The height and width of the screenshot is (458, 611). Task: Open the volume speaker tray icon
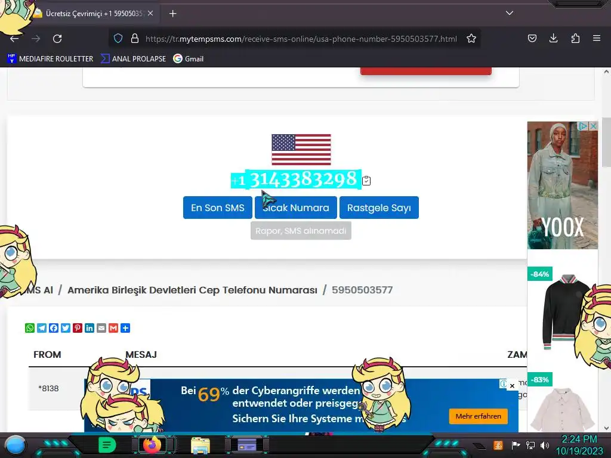[x=545, y=445]
